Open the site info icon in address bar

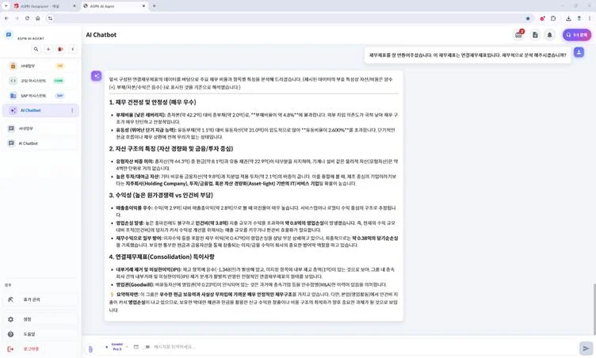(x=50, y=18)
